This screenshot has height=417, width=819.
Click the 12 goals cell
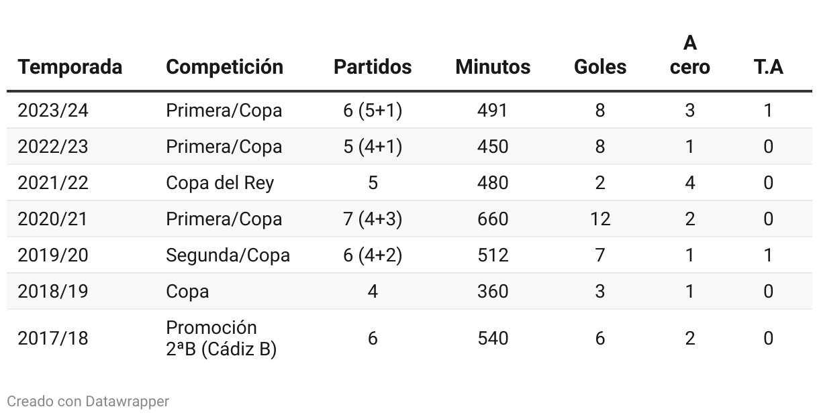(x=600, y=219)
